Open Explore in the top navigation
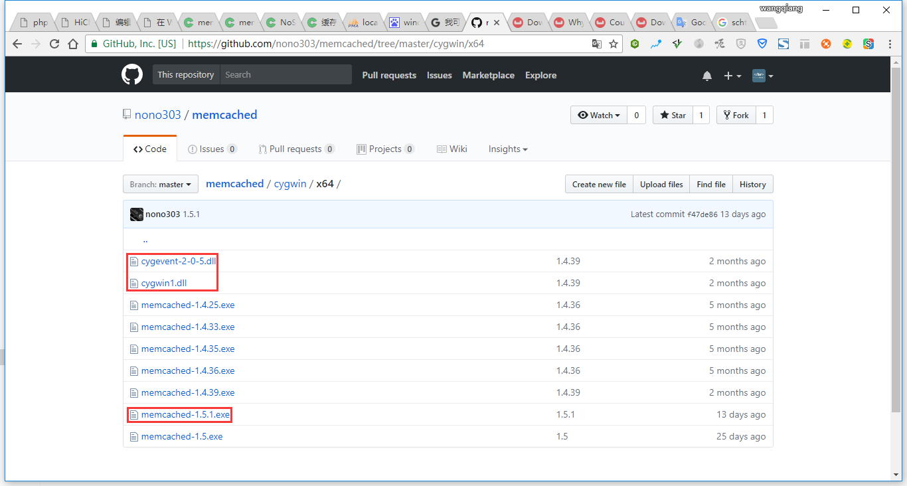 coord(541,76)
